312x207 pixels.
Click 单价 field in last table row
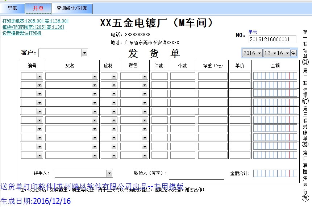click(x=240, y=155)
